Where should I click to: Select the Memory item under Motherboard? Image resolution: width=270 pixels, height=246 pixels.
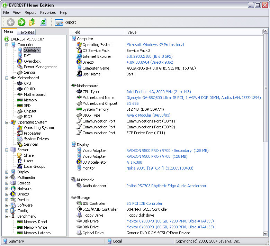click(x=30, y=100)
